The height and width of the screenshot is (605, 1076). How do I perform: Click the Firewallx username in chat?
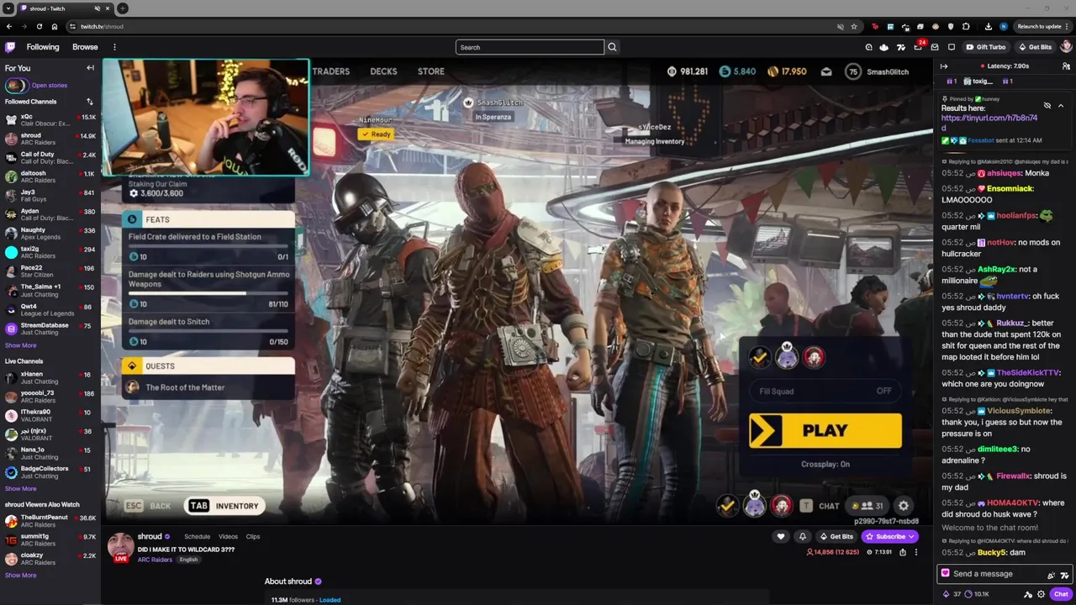[1014, 476]
